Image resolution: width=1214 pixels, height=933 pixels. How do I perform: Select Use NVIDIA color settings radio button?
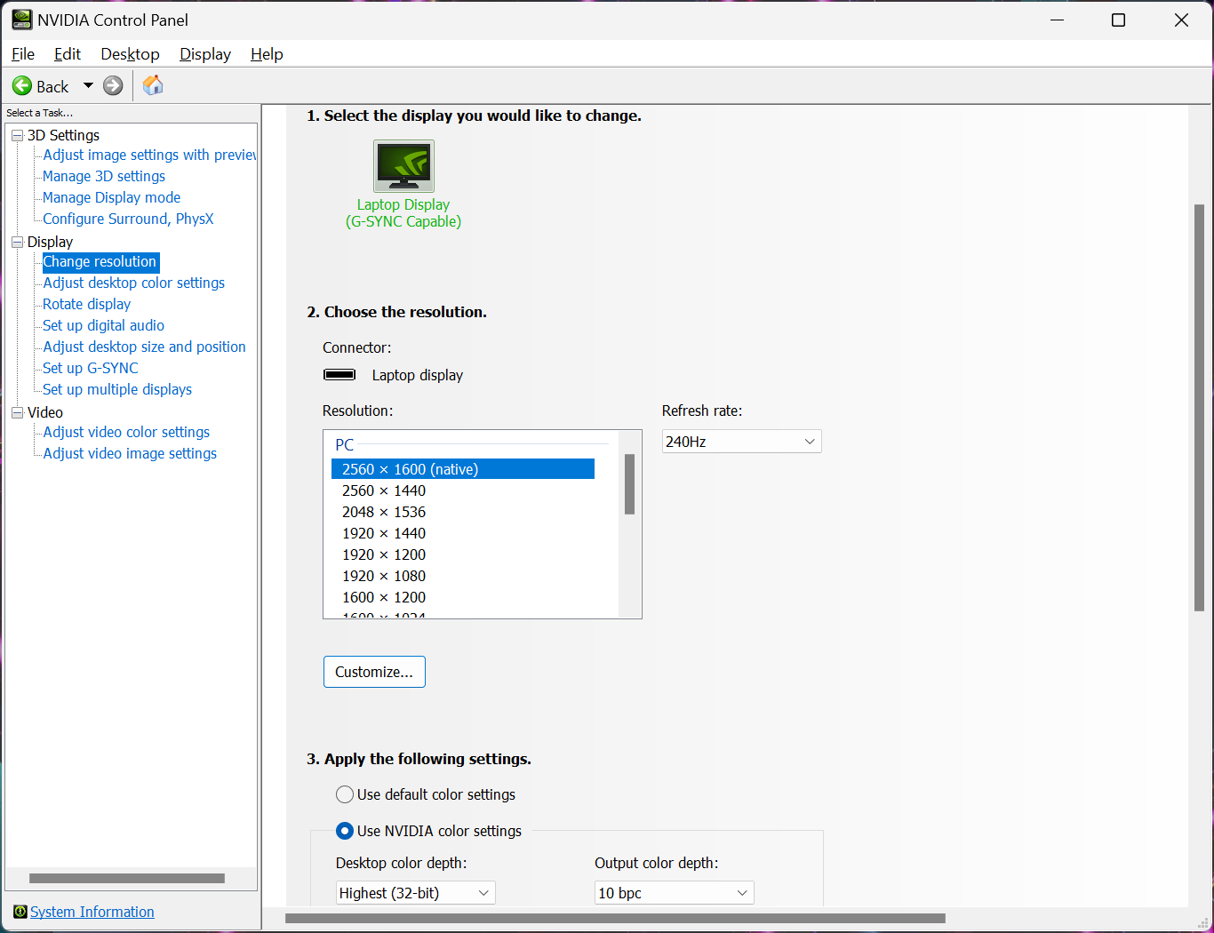(345, 831)
